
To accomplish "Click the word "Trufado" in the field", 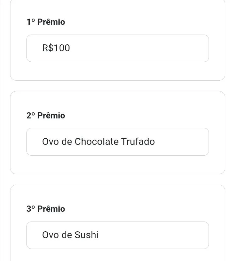I will pyautogui.click(x=138, y=142).
